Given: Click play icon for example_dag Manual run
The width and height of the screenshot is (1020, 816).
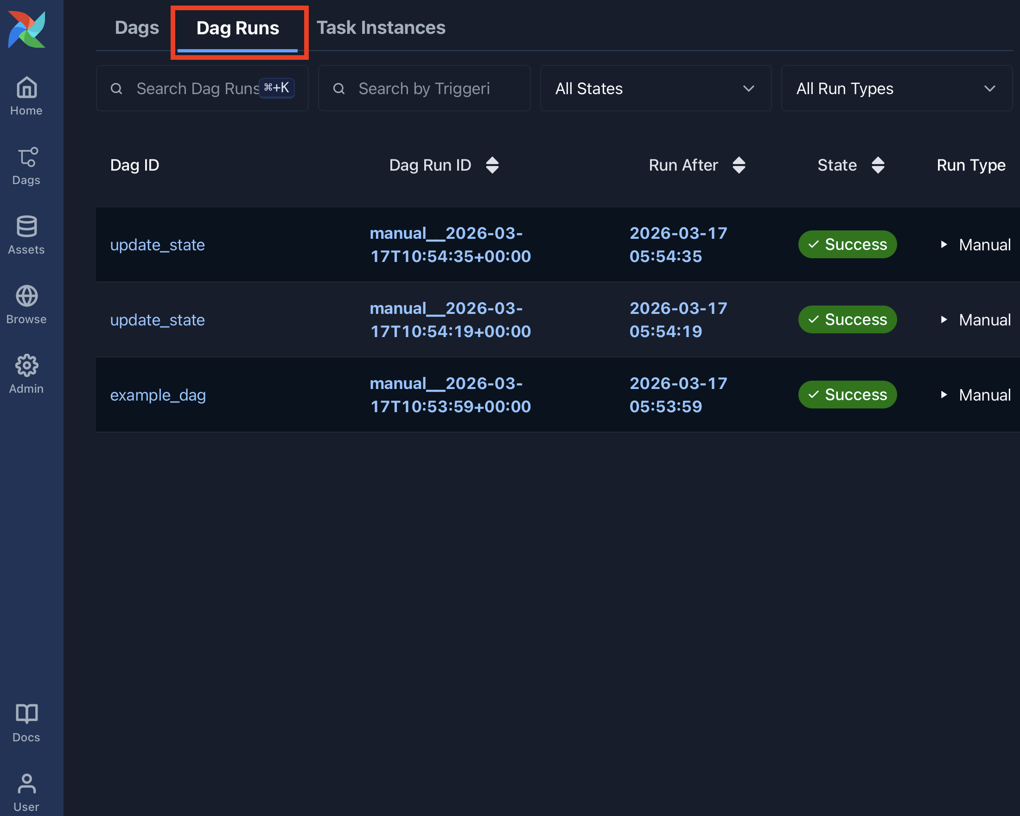Looking at the screenshot, I should [x=944, y=395].
